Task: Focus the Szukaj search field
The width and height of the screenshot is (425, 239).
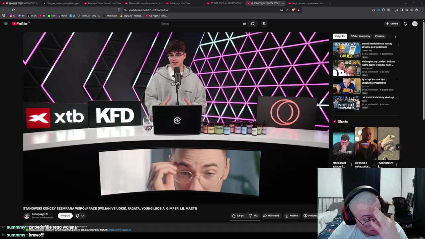Action: click(x=201, y=24)
